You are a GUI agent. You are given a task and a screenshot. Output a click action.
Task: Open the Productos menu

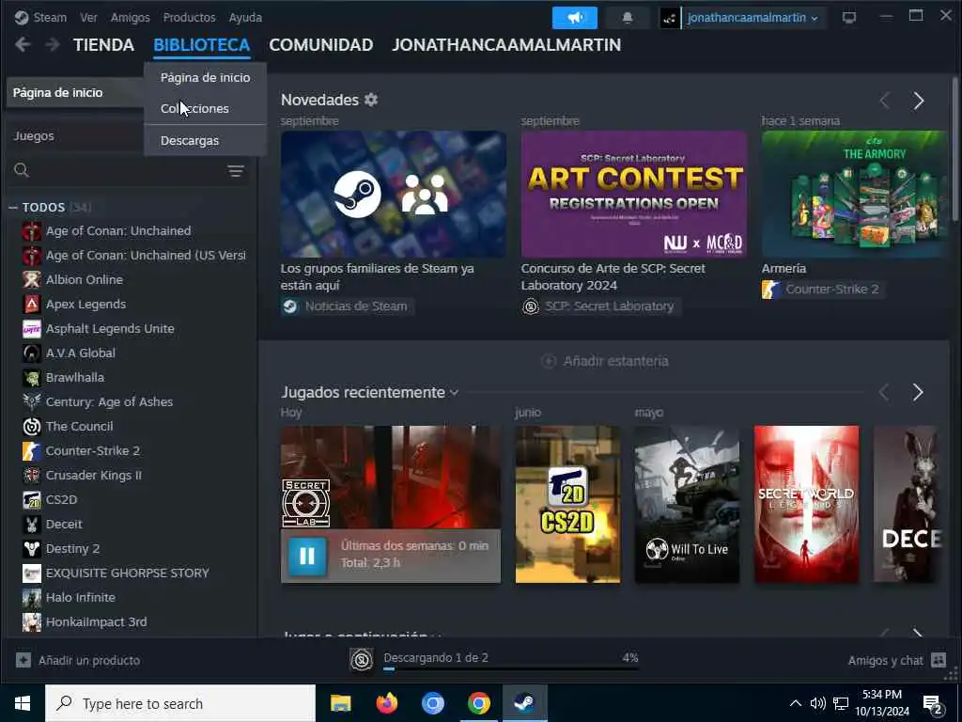(189, 17)
